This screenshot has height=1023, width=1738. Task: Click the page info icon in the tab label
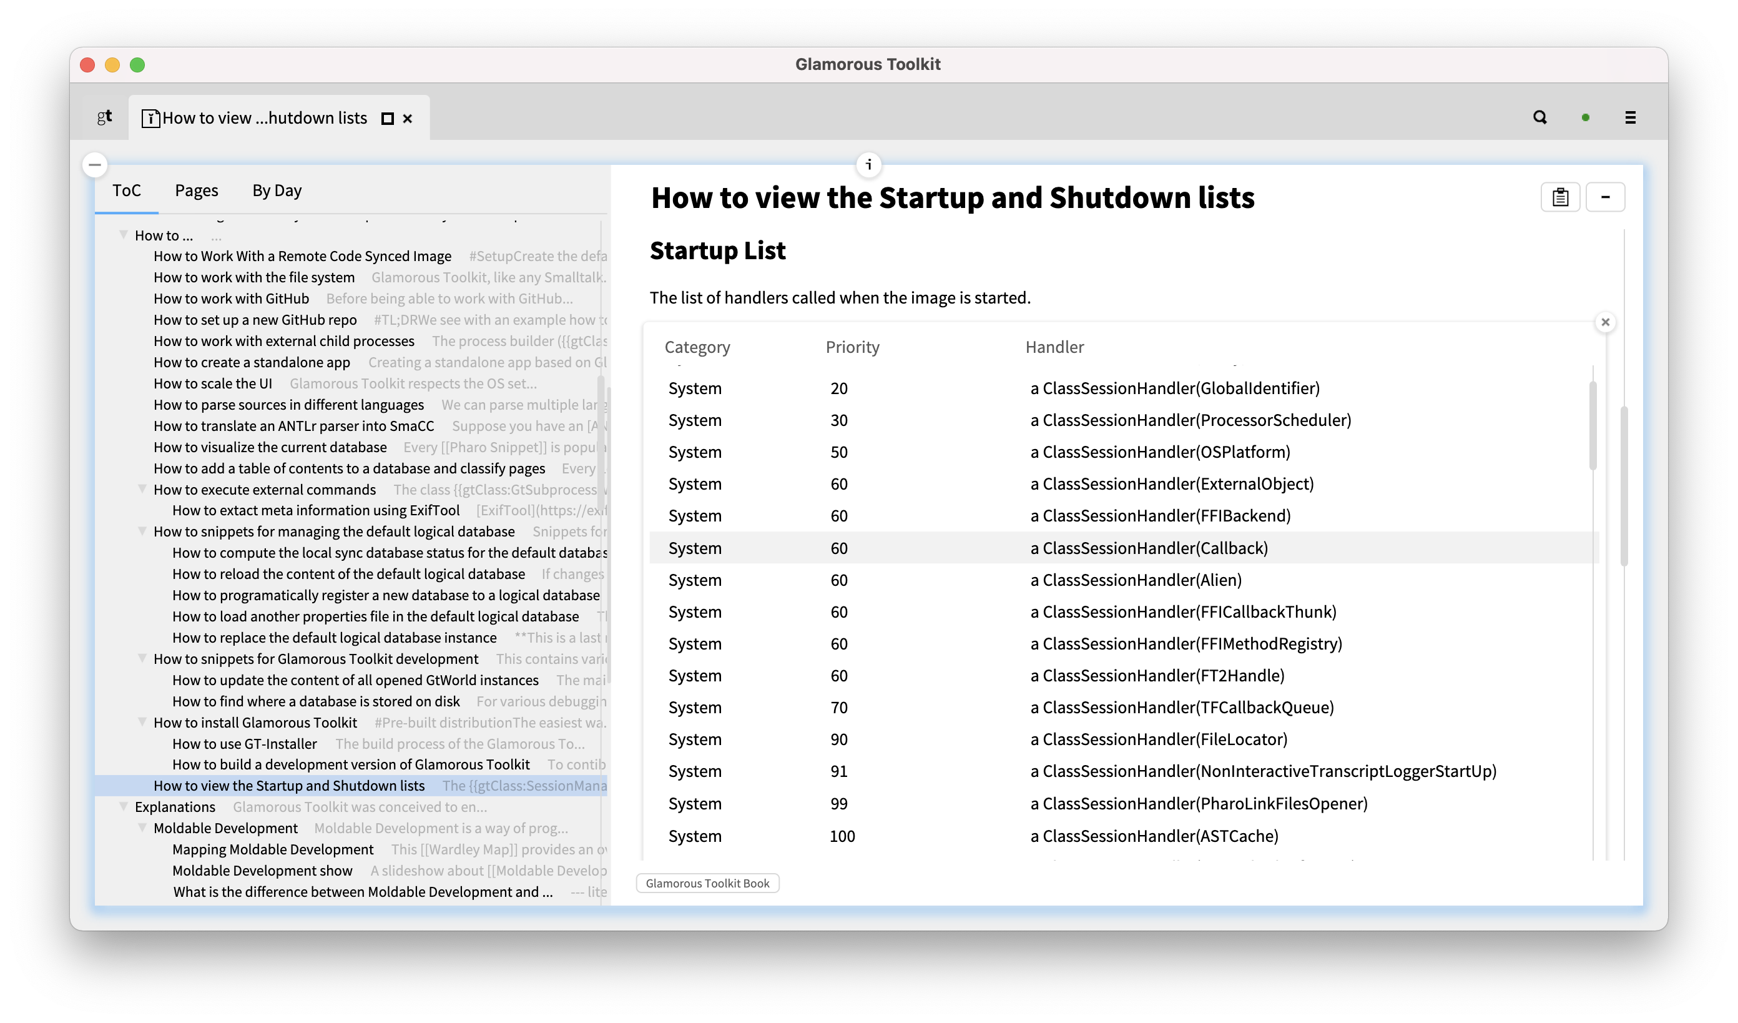tap(150, 118)
